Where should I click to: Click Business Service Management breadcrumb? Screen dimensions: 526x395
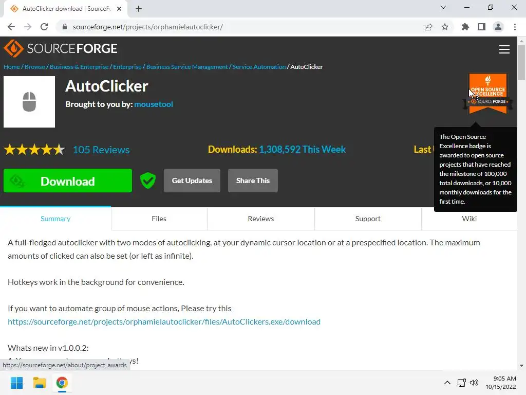pyautogui.click(x=187, y=67)
